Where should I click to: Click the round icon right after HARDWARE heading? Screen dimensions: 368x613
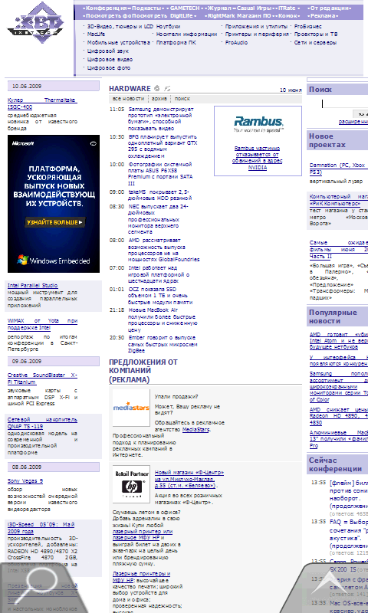157,88
